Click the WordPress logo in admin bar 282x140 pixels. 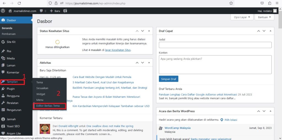pyautogui.click(x=3, y=11)
